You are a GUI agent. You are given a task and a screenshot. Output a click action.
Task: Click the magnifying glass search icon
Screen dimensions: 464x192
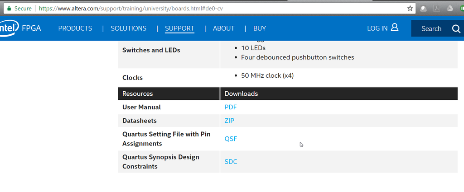click(456, 29)
